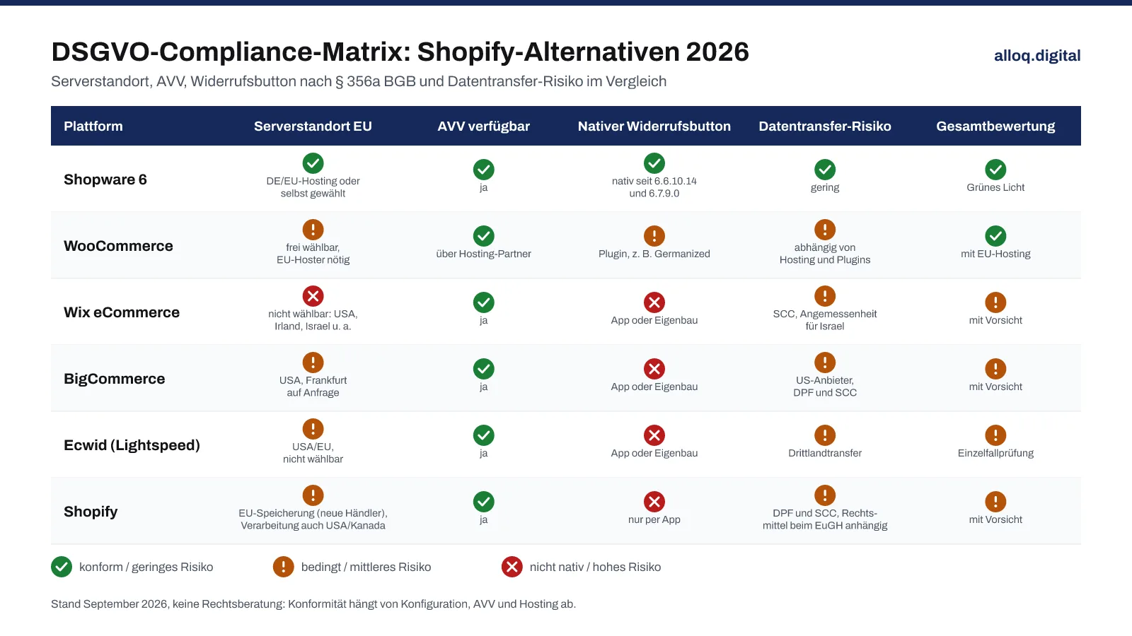
Task: Click the warning icon above 'abhängig von Hosting und Plugins'
Action: [x=825, y=230]
